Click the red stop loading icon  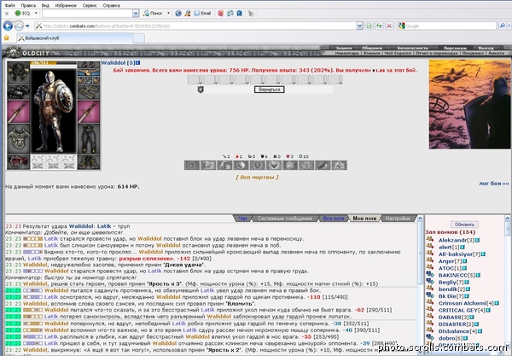(389, 26)
